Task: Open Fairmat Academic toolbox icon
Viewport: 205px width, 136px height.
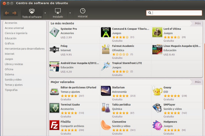Action: coord(106,49)
